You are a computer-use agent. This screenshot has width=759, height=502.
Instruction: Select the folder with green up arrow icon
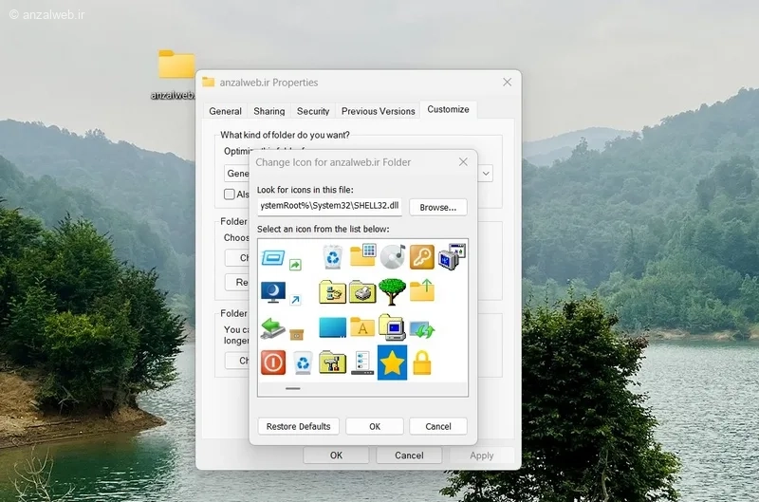click(x=422, y=290)
